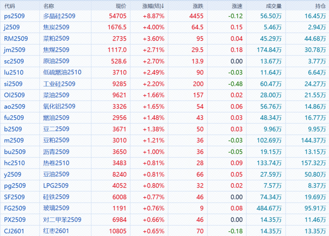This screenshot has width=329, height=236.
Task: Click contract name 低硫燃油2510
Action: coord(62,72)
